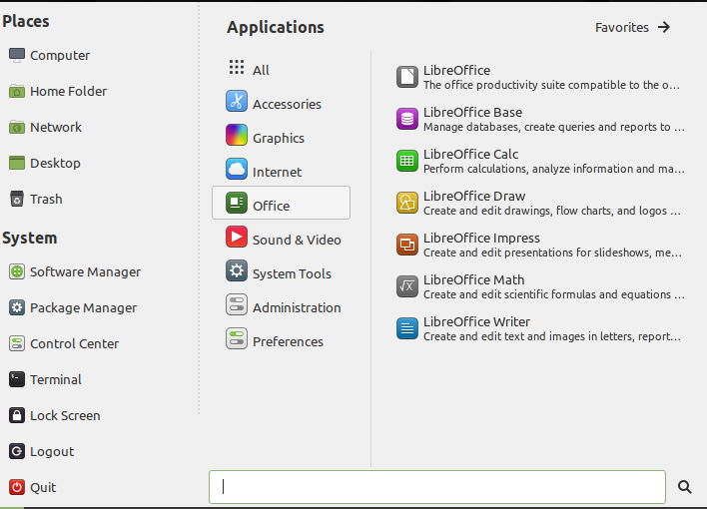This screenshot has height=509, width=707.
Task: Open the Trash bin icon
Action: pyautogui.click(x=17, y=200)
